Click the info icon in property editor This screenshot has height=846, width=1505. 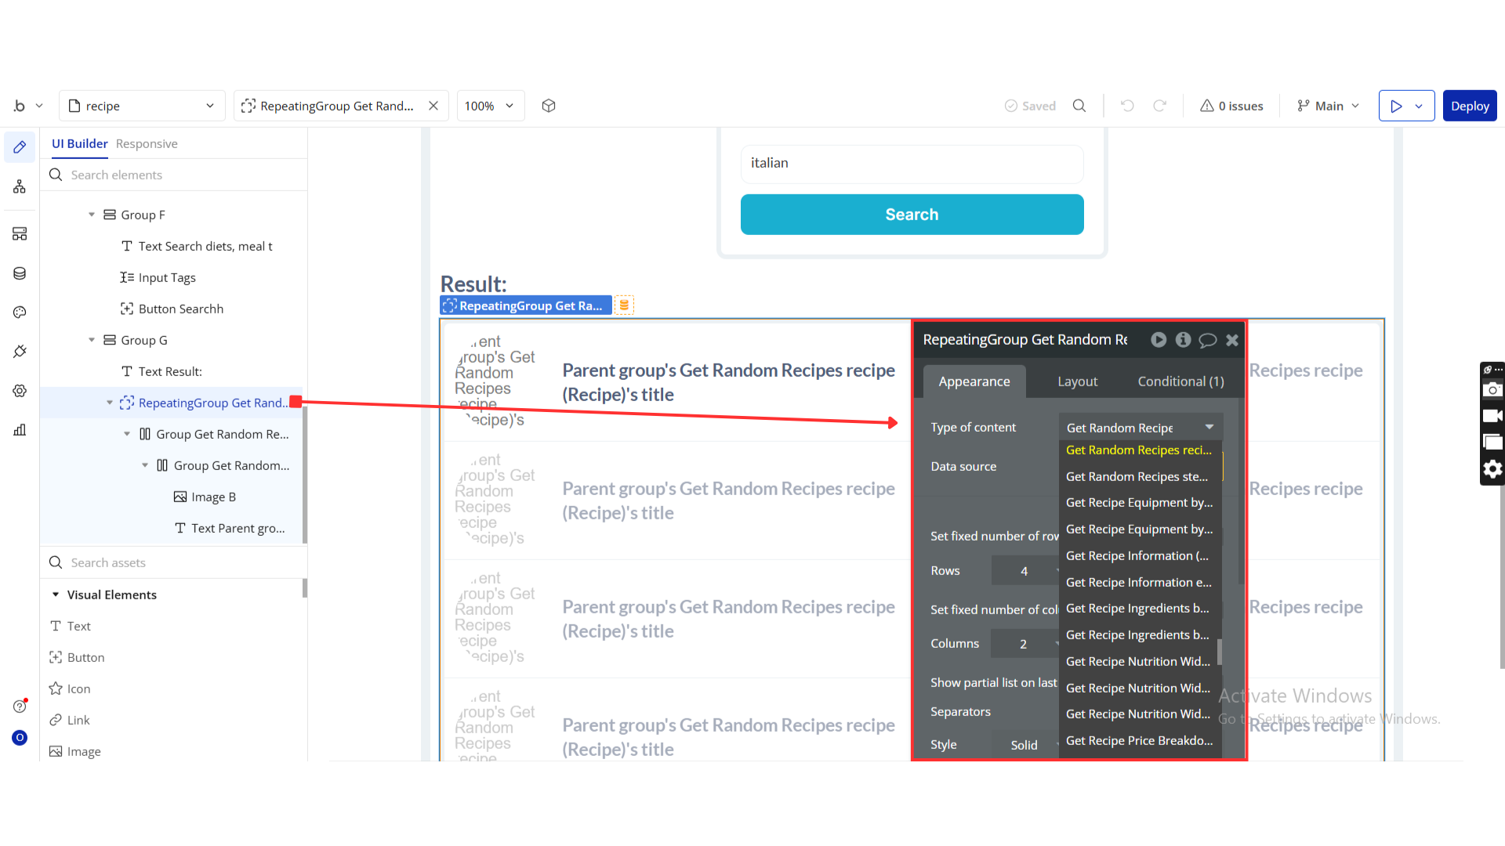(1183, 340)
